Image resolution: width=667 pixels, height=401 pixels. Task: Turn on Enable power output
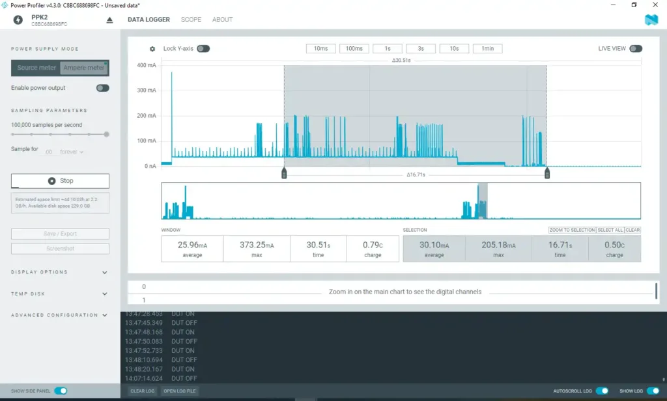(x=102, y=88)
